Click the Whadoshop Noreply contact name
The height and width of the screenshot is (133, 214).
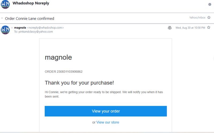click(x=31, y=3)
